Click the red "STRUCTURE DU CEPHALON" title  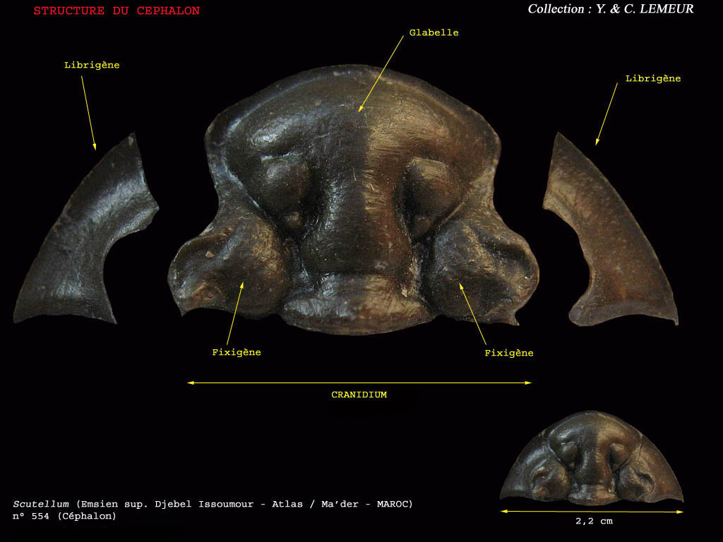pos(116,11)
